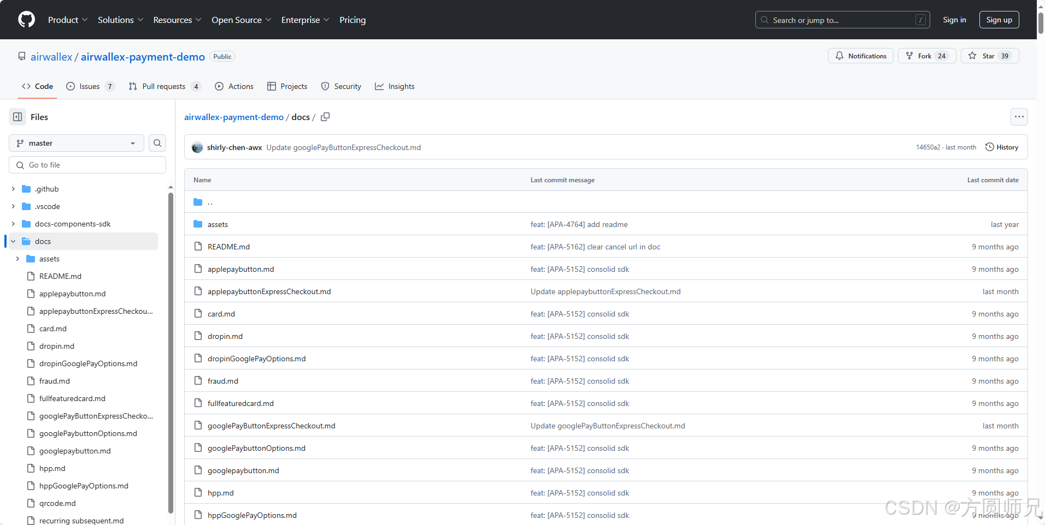Fork the repository
This screenshot has width=1045, height=525.
(x=927, y=56)
